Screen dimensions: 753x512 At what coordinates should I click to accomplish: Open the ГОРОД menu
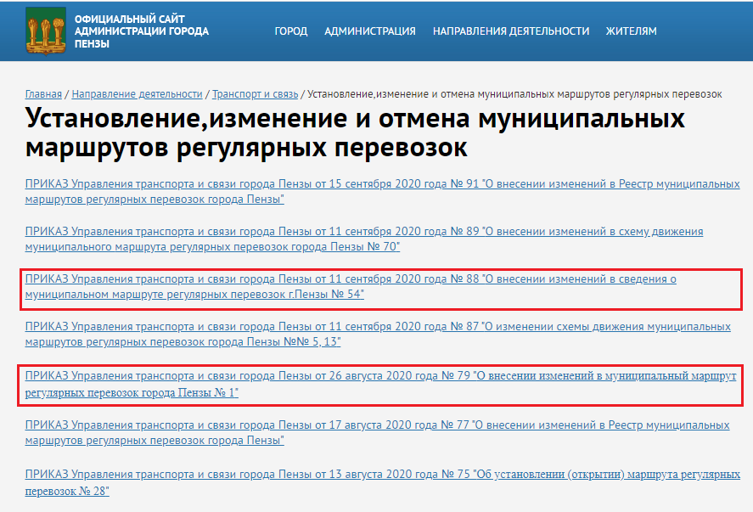click(291, 31)
